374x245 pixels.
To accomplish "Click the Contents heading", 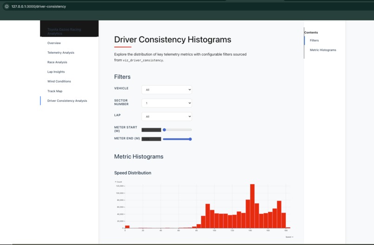I will point(311,32).
